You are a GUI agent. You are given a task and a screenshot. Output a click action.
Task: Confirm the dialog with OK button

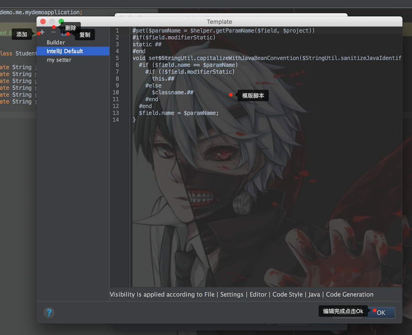380,313
